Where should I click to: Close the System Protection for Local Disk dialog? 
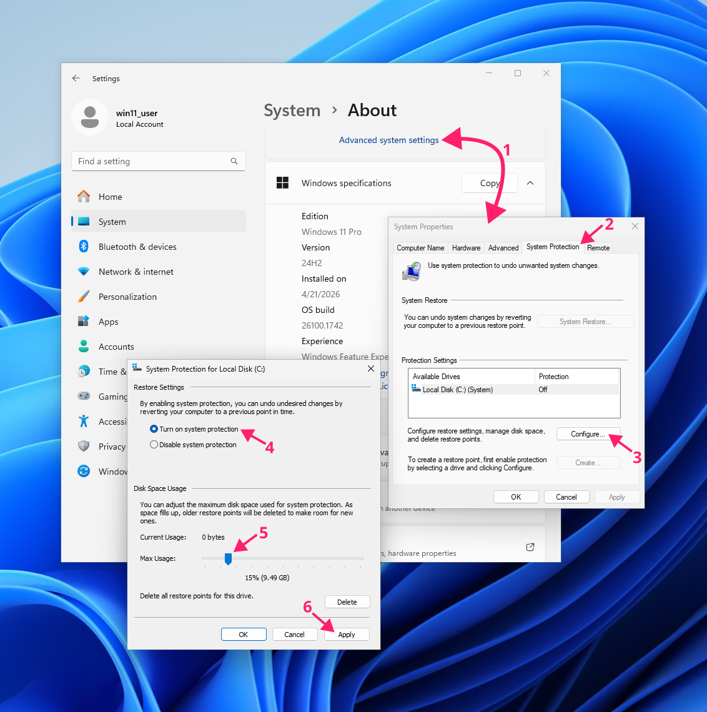pyautogui.click(x=370, y=368)
